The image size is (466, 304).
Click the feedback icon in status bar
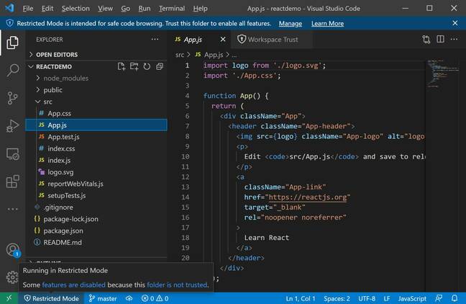click(x=439, y=298)
